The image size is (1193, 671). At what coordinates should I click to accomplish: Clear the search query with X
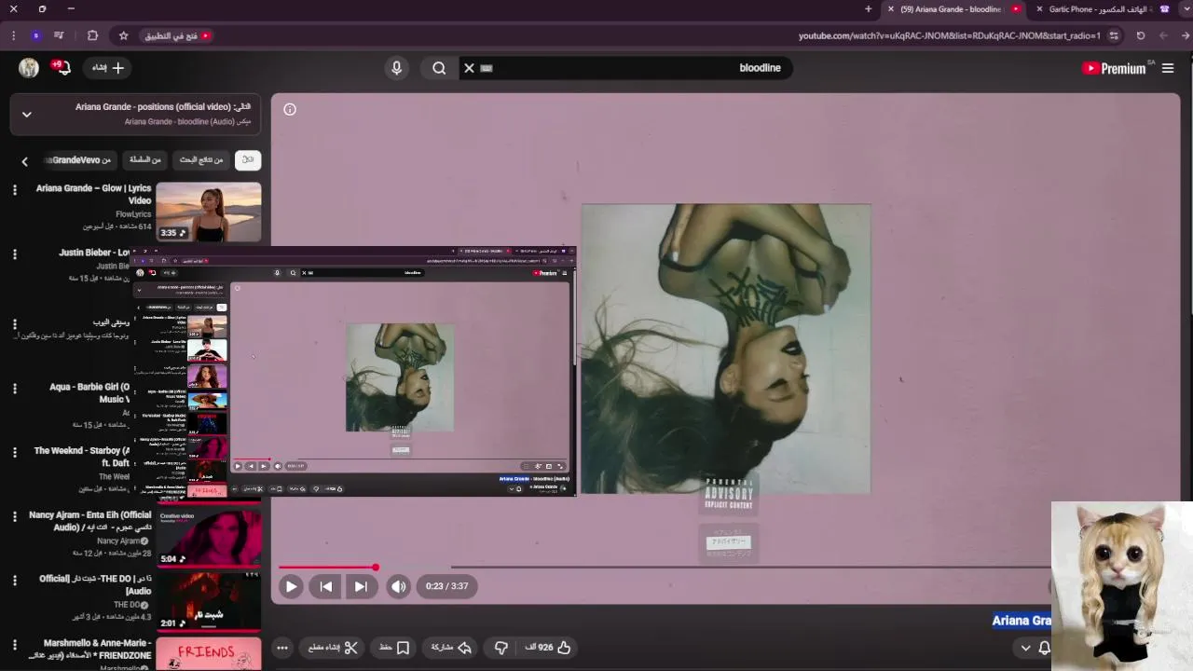point(469,68)
